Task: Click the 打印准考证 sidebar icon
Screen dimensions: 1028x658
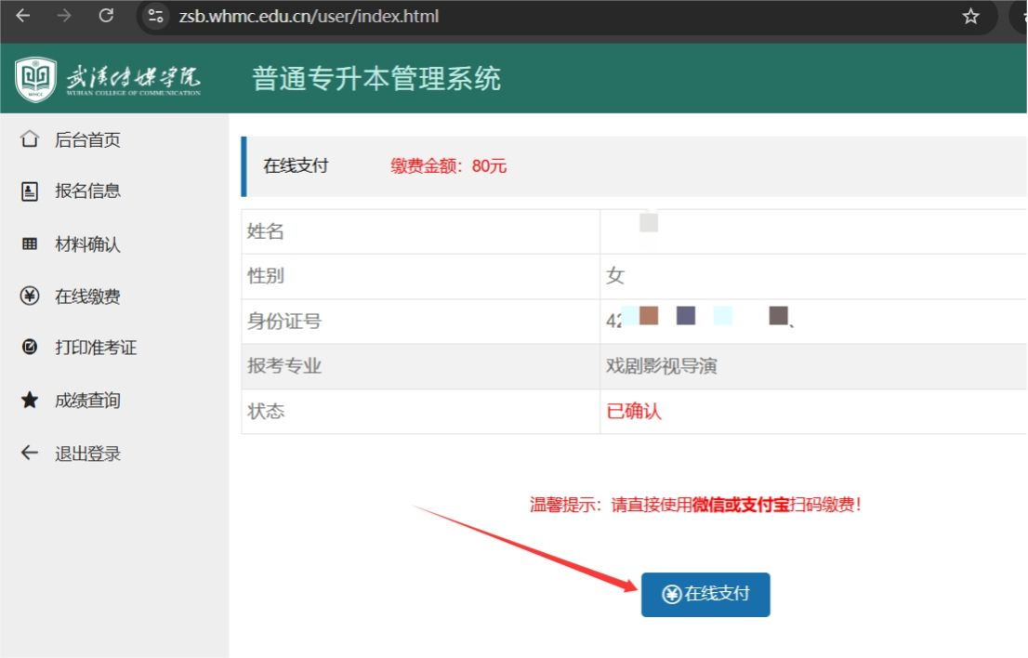Action: (30, 348)
